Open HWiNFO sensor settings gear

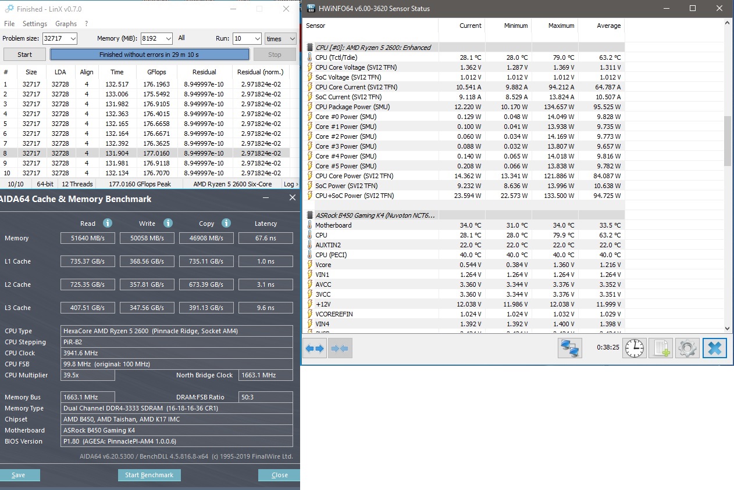(687, 348)
